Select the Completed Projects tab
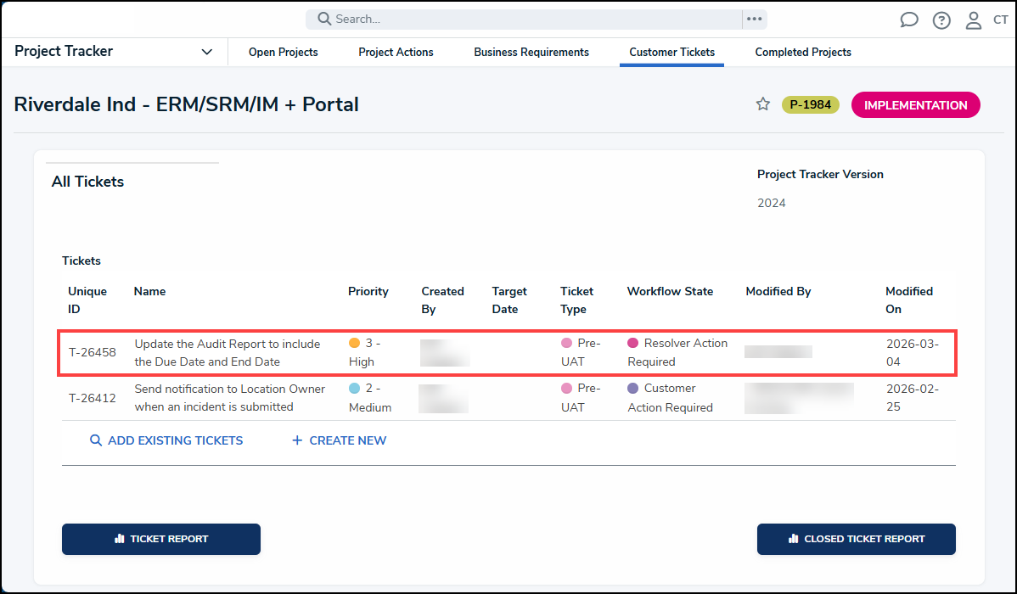 (x=803, y=53)
